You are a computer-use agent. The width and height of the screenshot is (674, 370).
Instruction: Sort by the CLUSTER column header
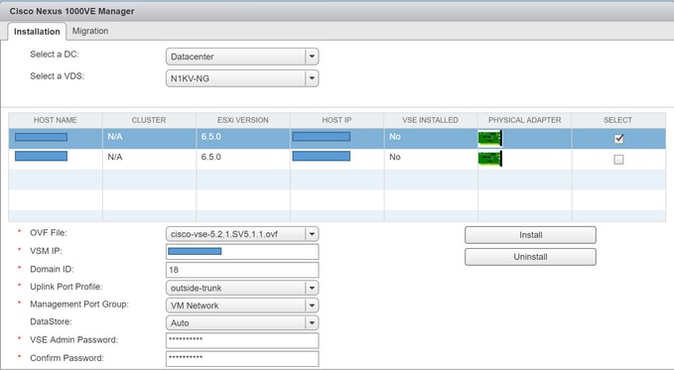point(149,120)
